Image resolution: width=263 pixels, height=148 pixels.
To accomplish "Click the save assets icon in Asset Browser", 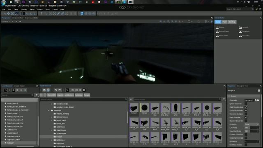I will click(48, 90).
